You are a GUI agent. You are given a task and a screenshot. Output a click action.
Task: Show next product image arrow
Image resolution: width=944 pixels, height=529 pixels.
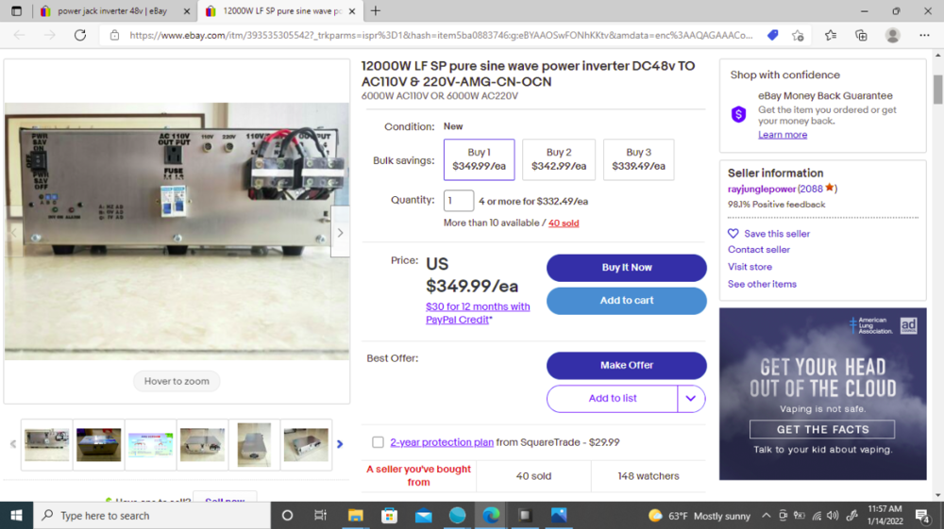[x=340, y=233]
